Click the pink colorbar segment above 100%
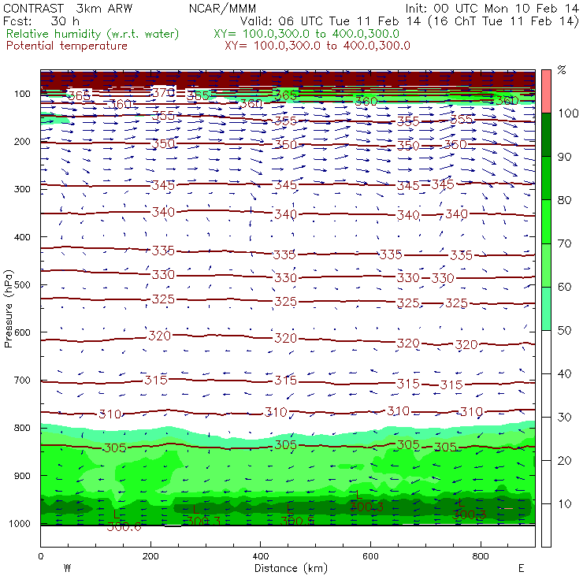Image resolution: width=583 pixels, height=583 pixels. pyautogui.click(x=546, y=91)
